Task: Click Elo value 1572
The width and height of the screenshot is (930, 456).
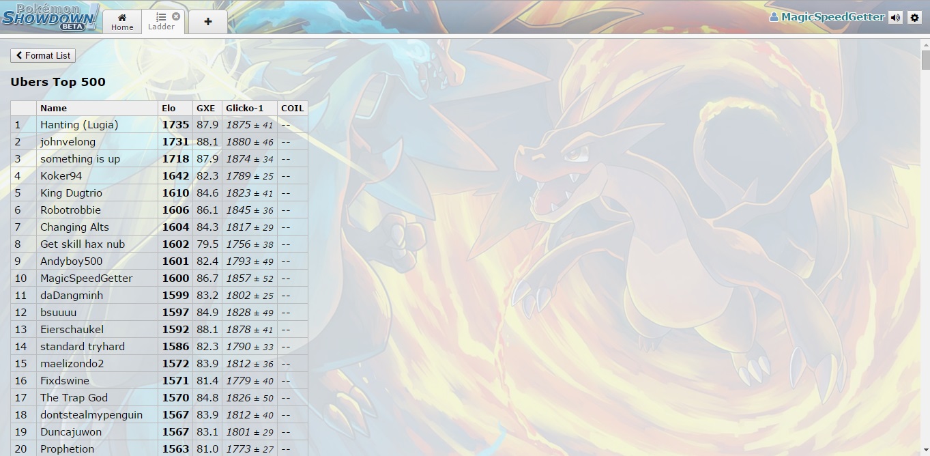Action: click(175, 364)
